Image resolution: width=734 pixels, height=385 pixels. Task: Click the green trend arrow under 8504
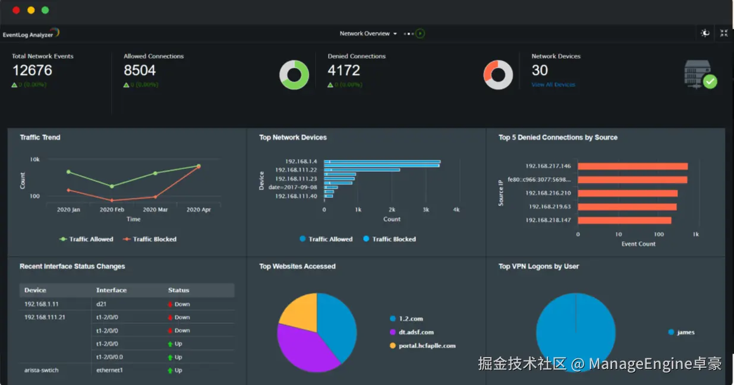(126, 85)
